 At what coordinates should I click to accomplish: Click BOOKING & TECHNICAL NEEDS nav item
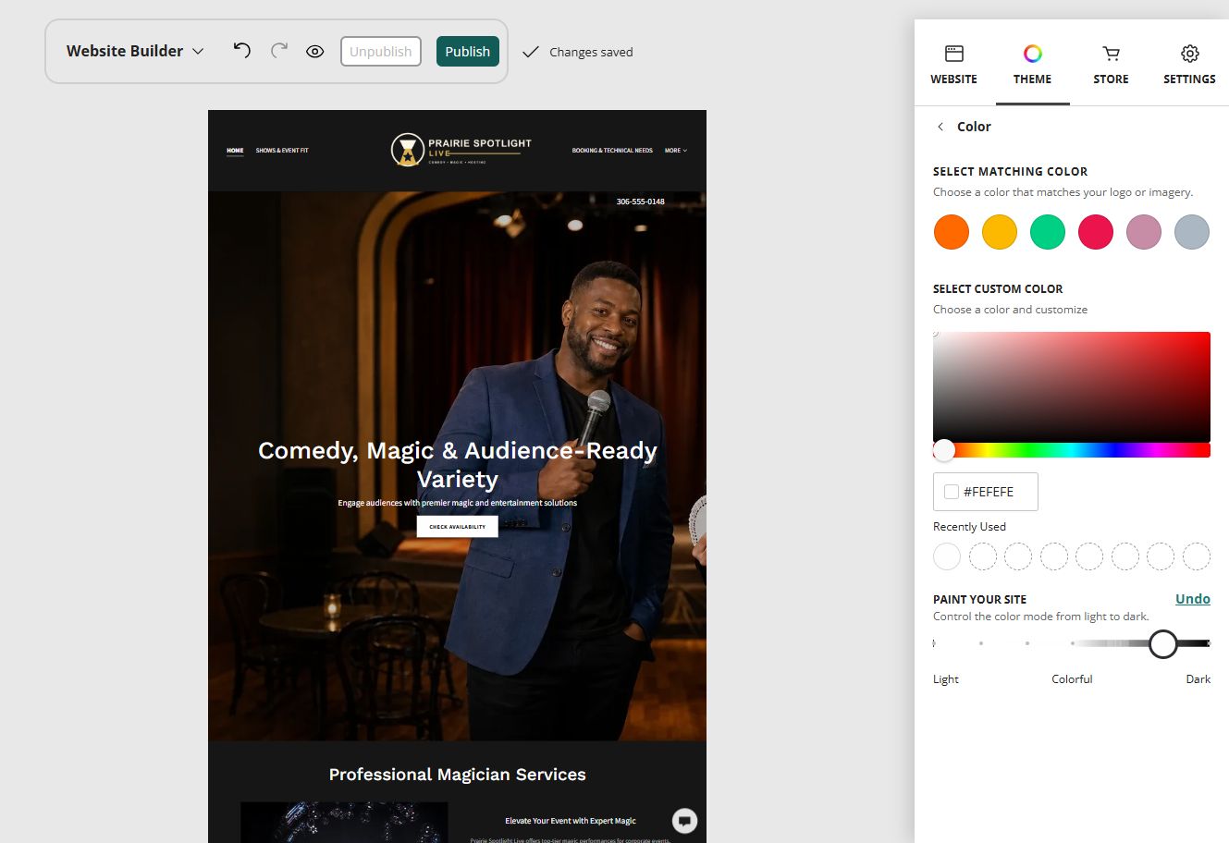click(612, 151)
